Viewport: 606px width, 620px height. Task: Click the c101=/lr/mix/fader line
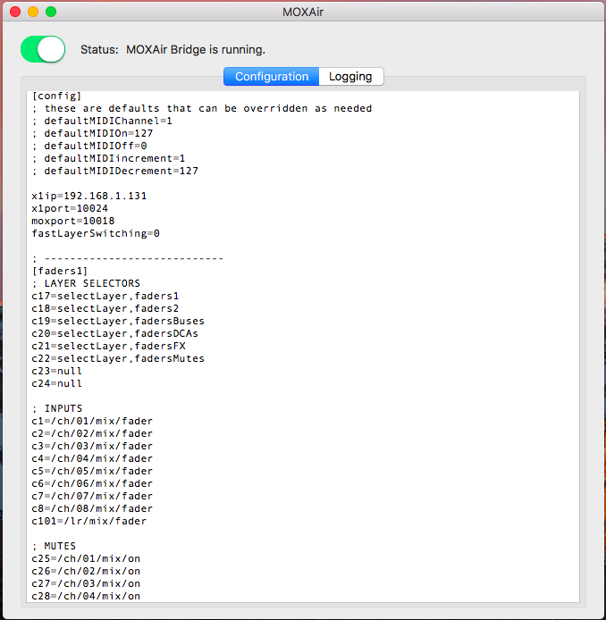[89, 521]
